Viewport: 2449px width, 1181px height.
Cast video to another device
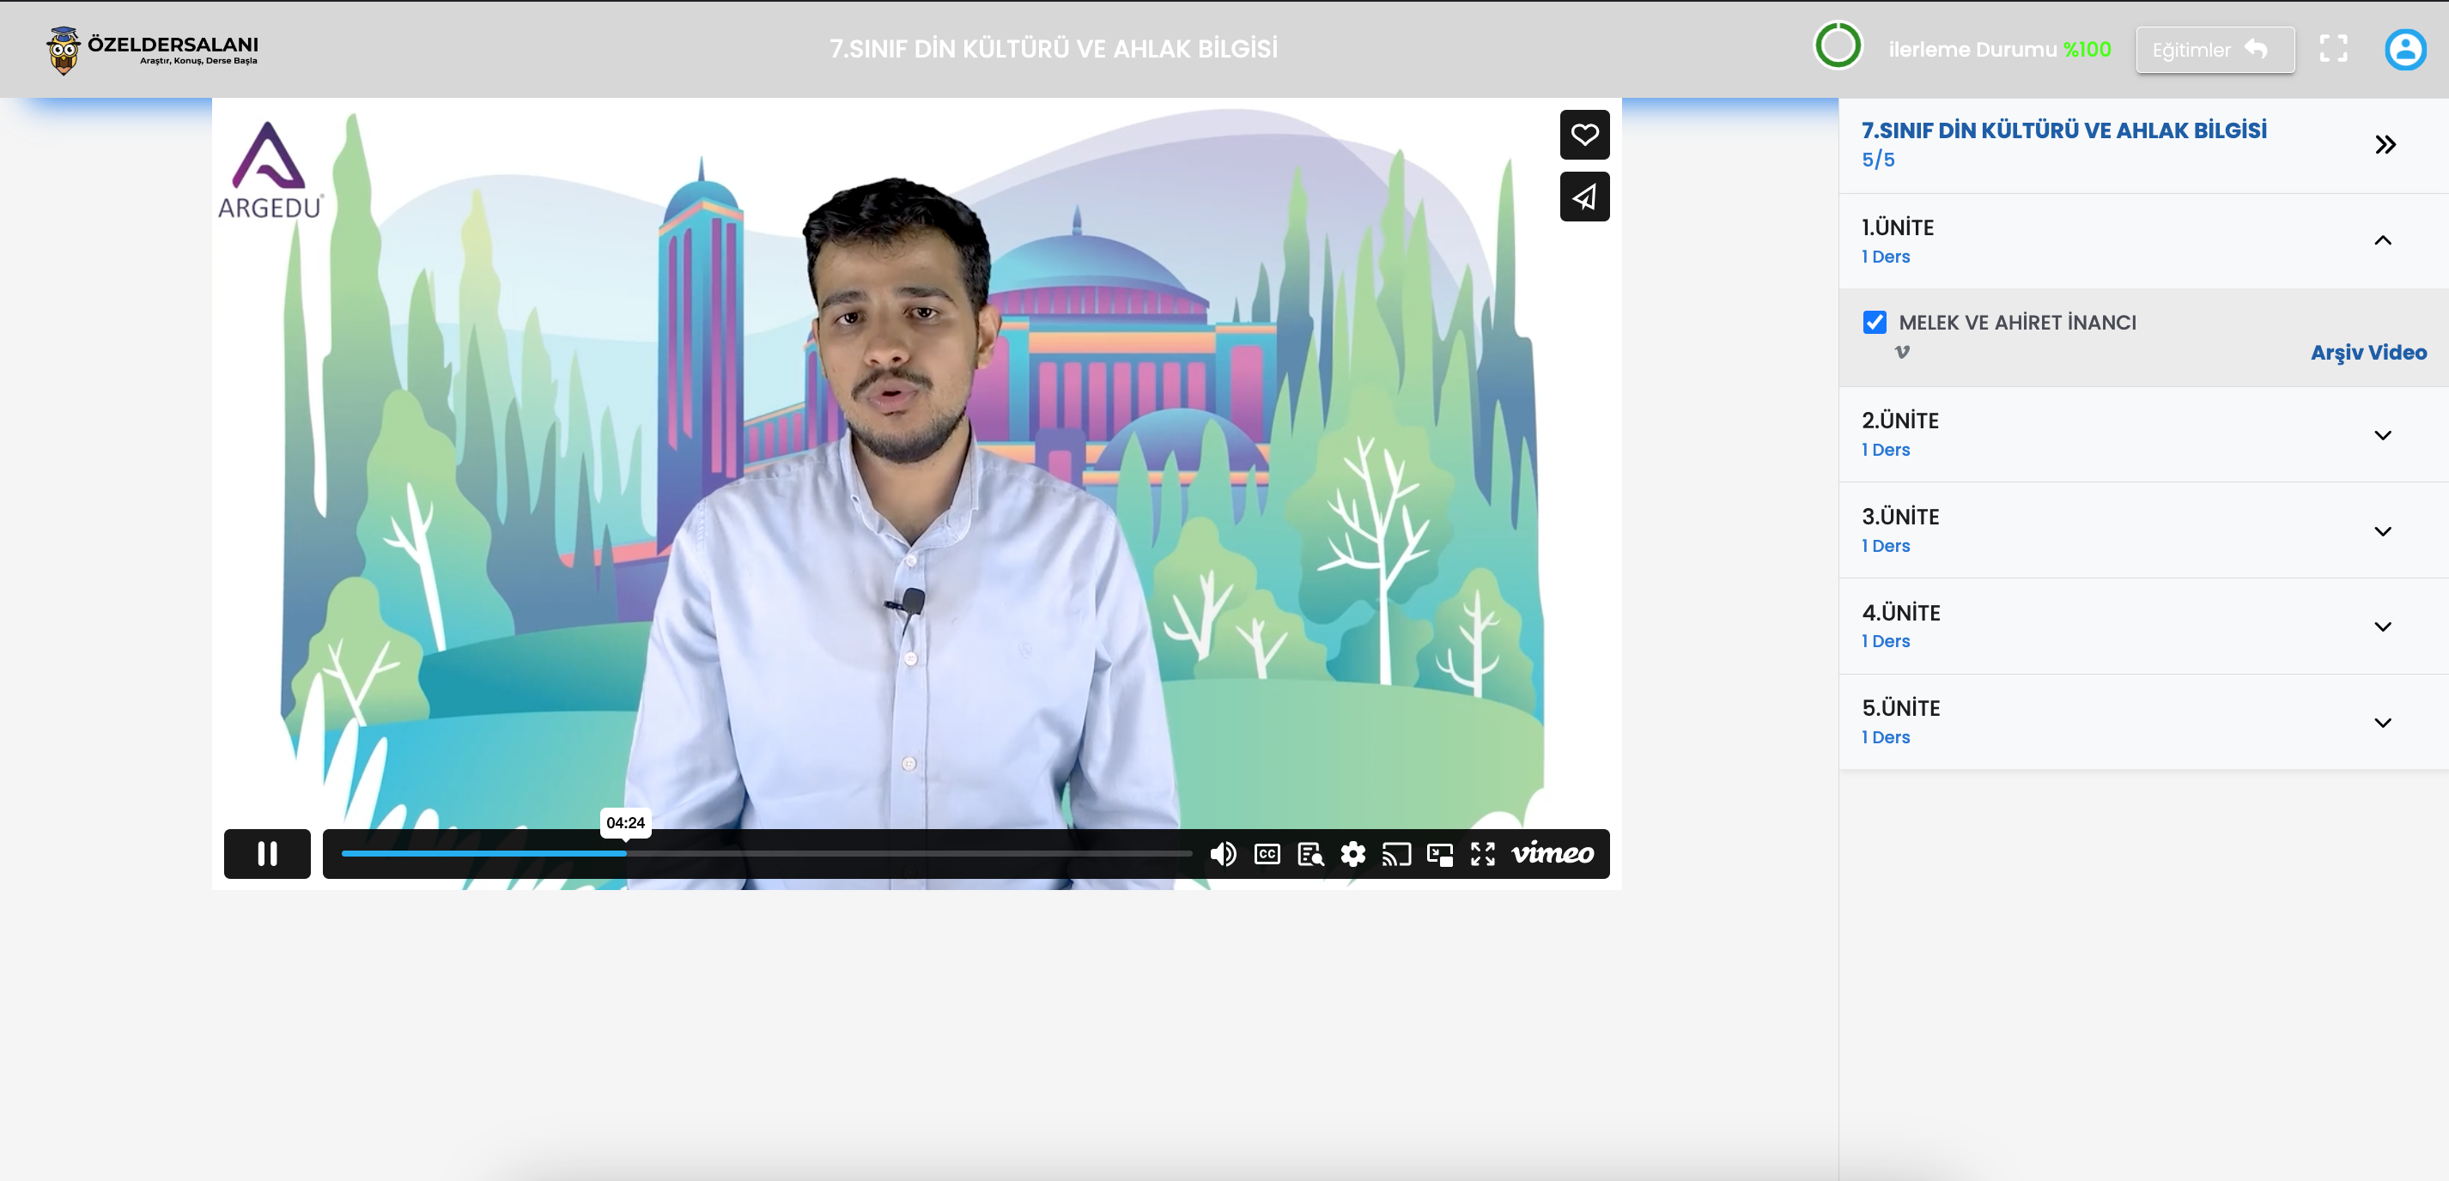coord(1395,854)
